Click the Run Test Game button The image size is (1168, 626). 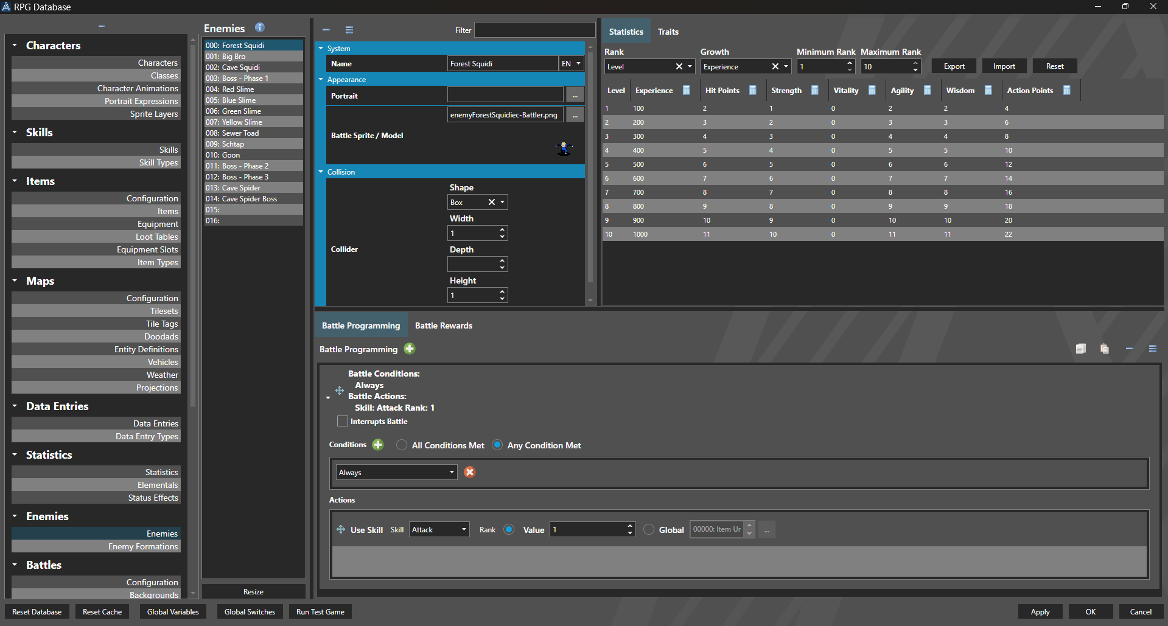click(x=320, y=611)
